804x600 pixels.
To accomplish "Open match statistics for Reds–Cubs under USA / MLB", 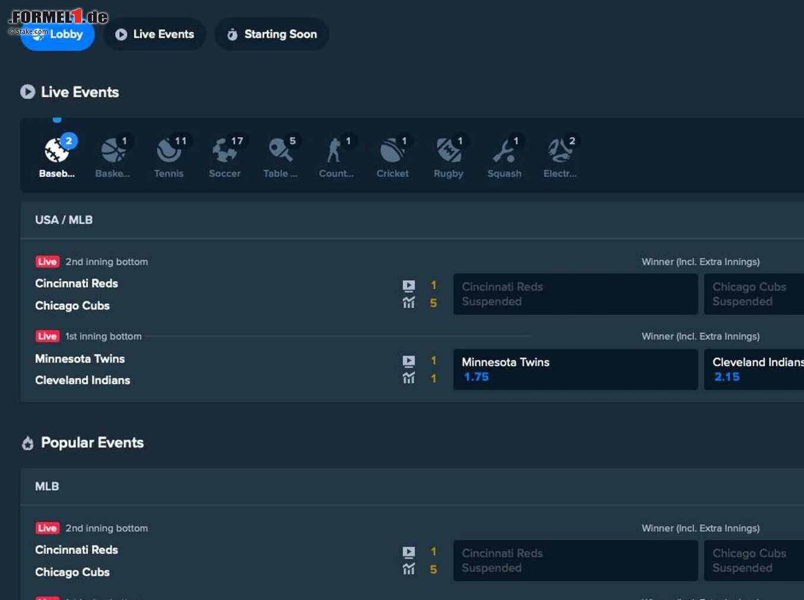I will click(x=409, y=303).
